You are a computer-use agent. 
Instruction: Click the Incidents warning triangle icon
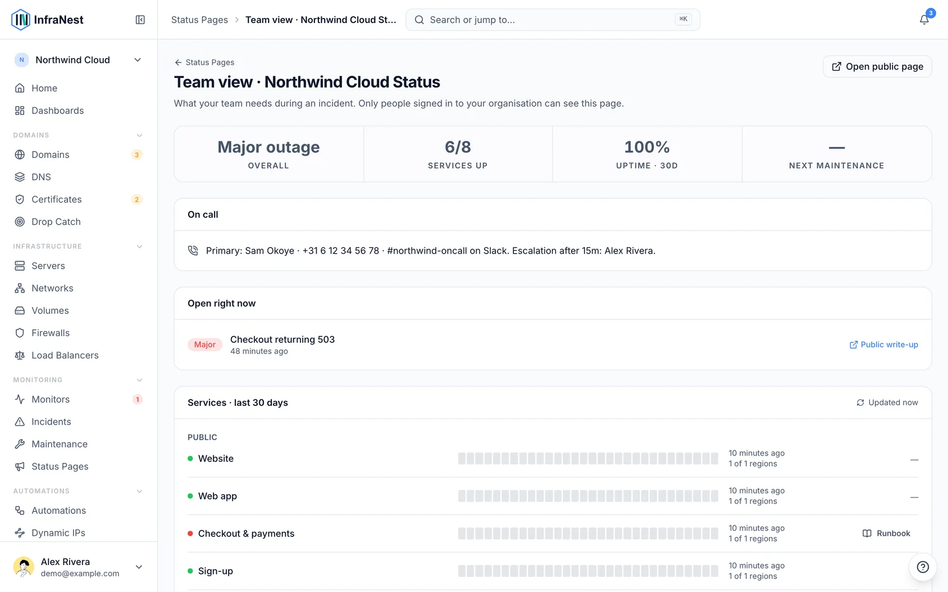click(x=20, y=421)
